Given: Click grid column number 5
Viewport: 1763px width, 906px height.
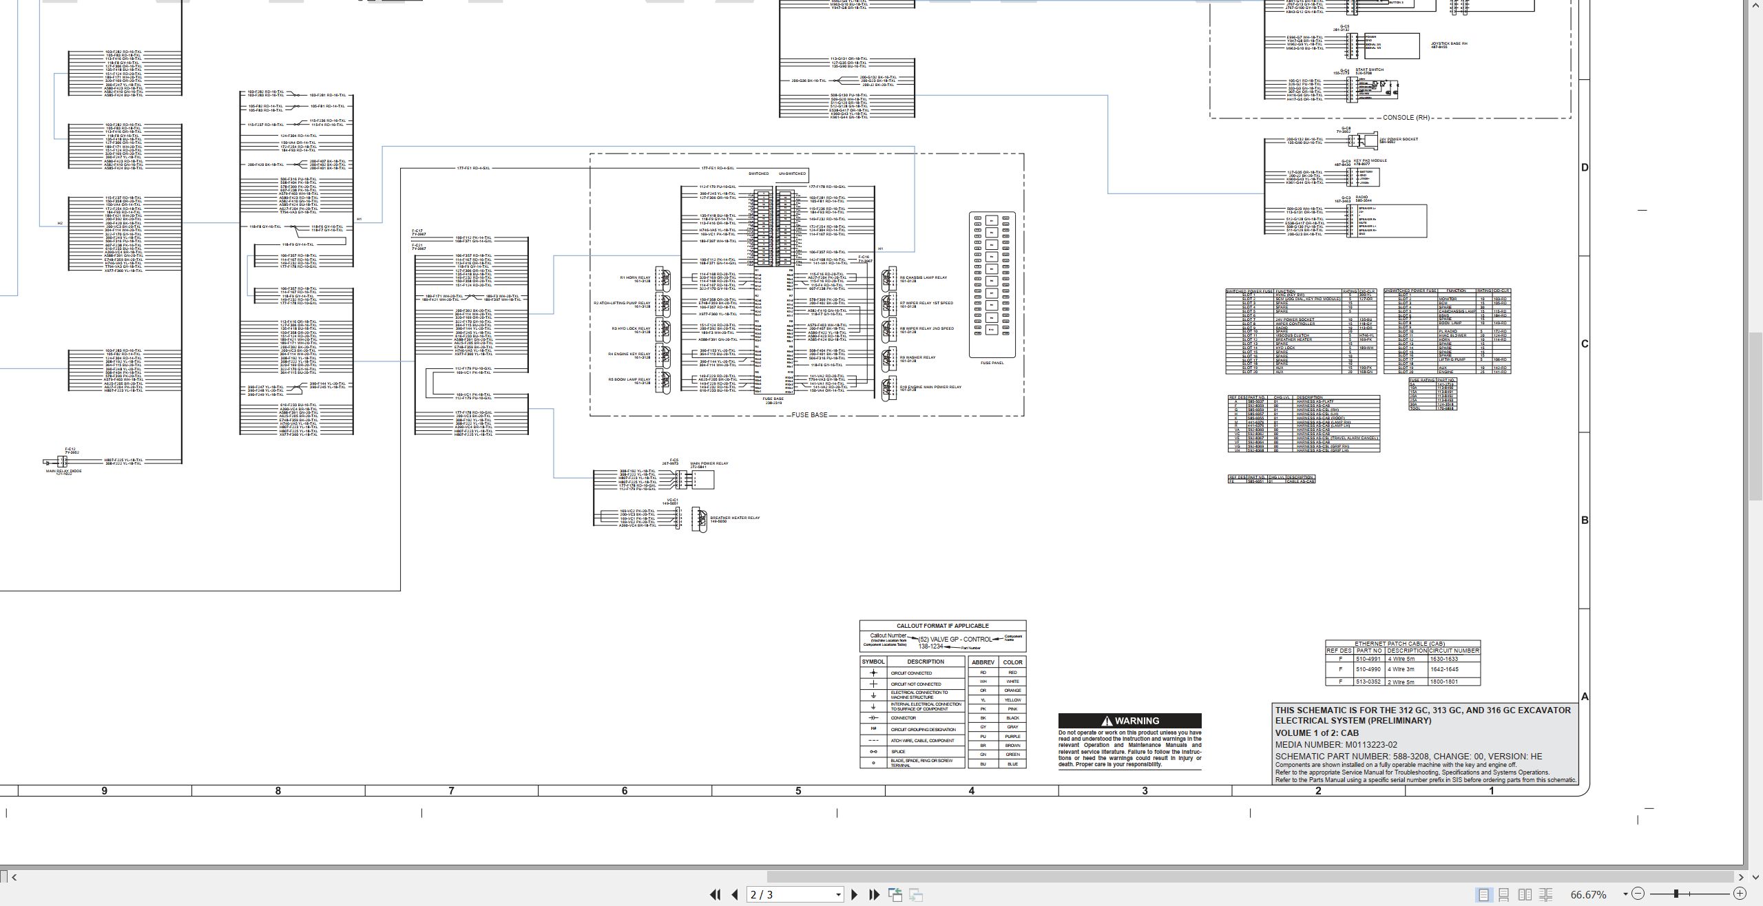Looking at the screenshot, I should point(798,791).
